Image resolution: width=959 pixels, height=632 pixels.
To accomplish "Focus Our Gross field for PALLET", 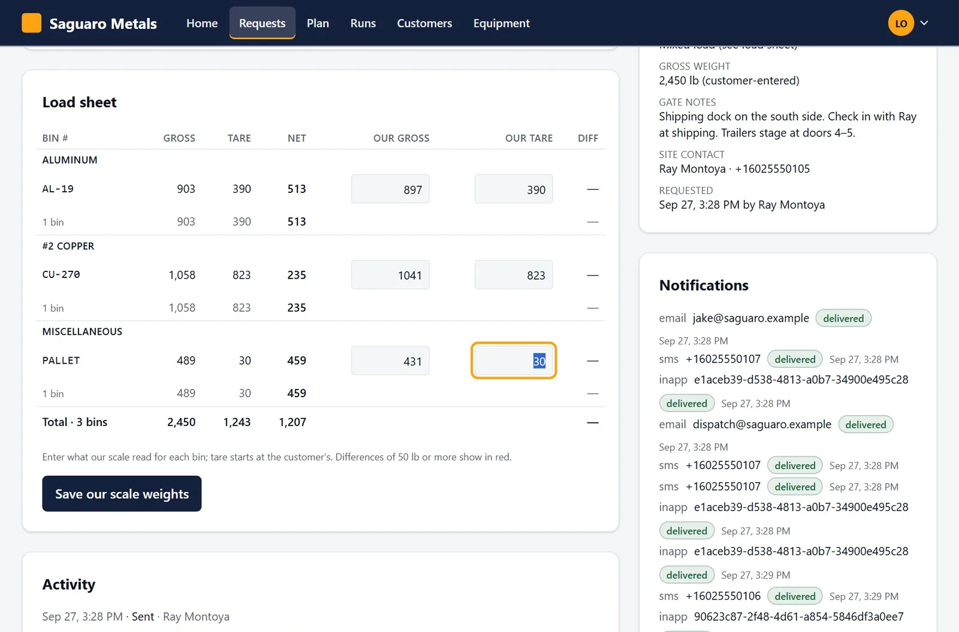I will [390, 361].
